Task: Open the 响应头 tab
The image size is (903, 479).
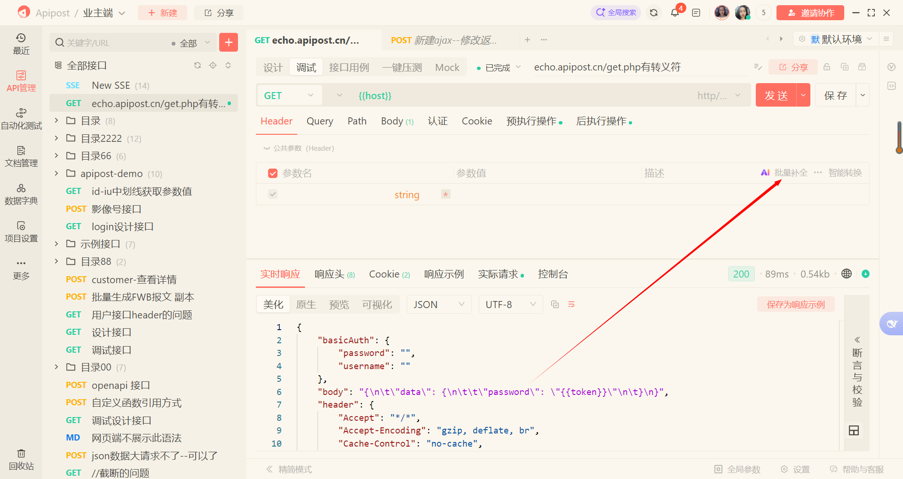Action: 334,274
